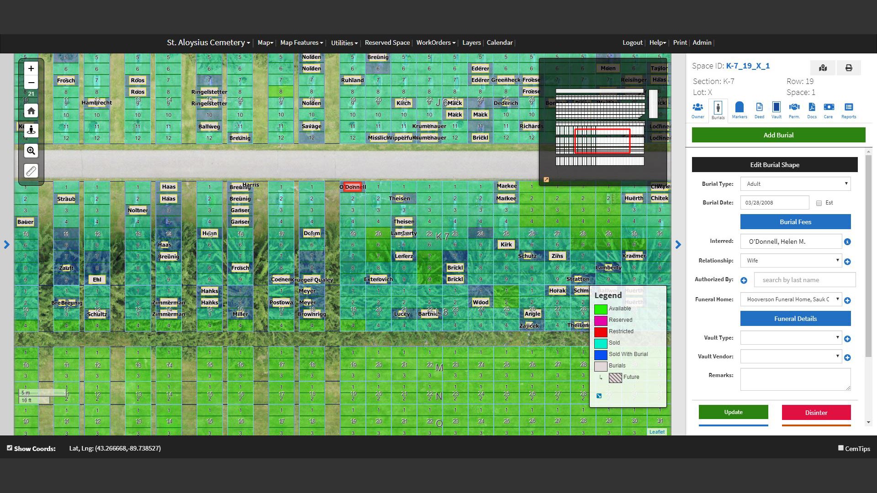
Task: Print space details with printer icon
Action: pos(849,68)
